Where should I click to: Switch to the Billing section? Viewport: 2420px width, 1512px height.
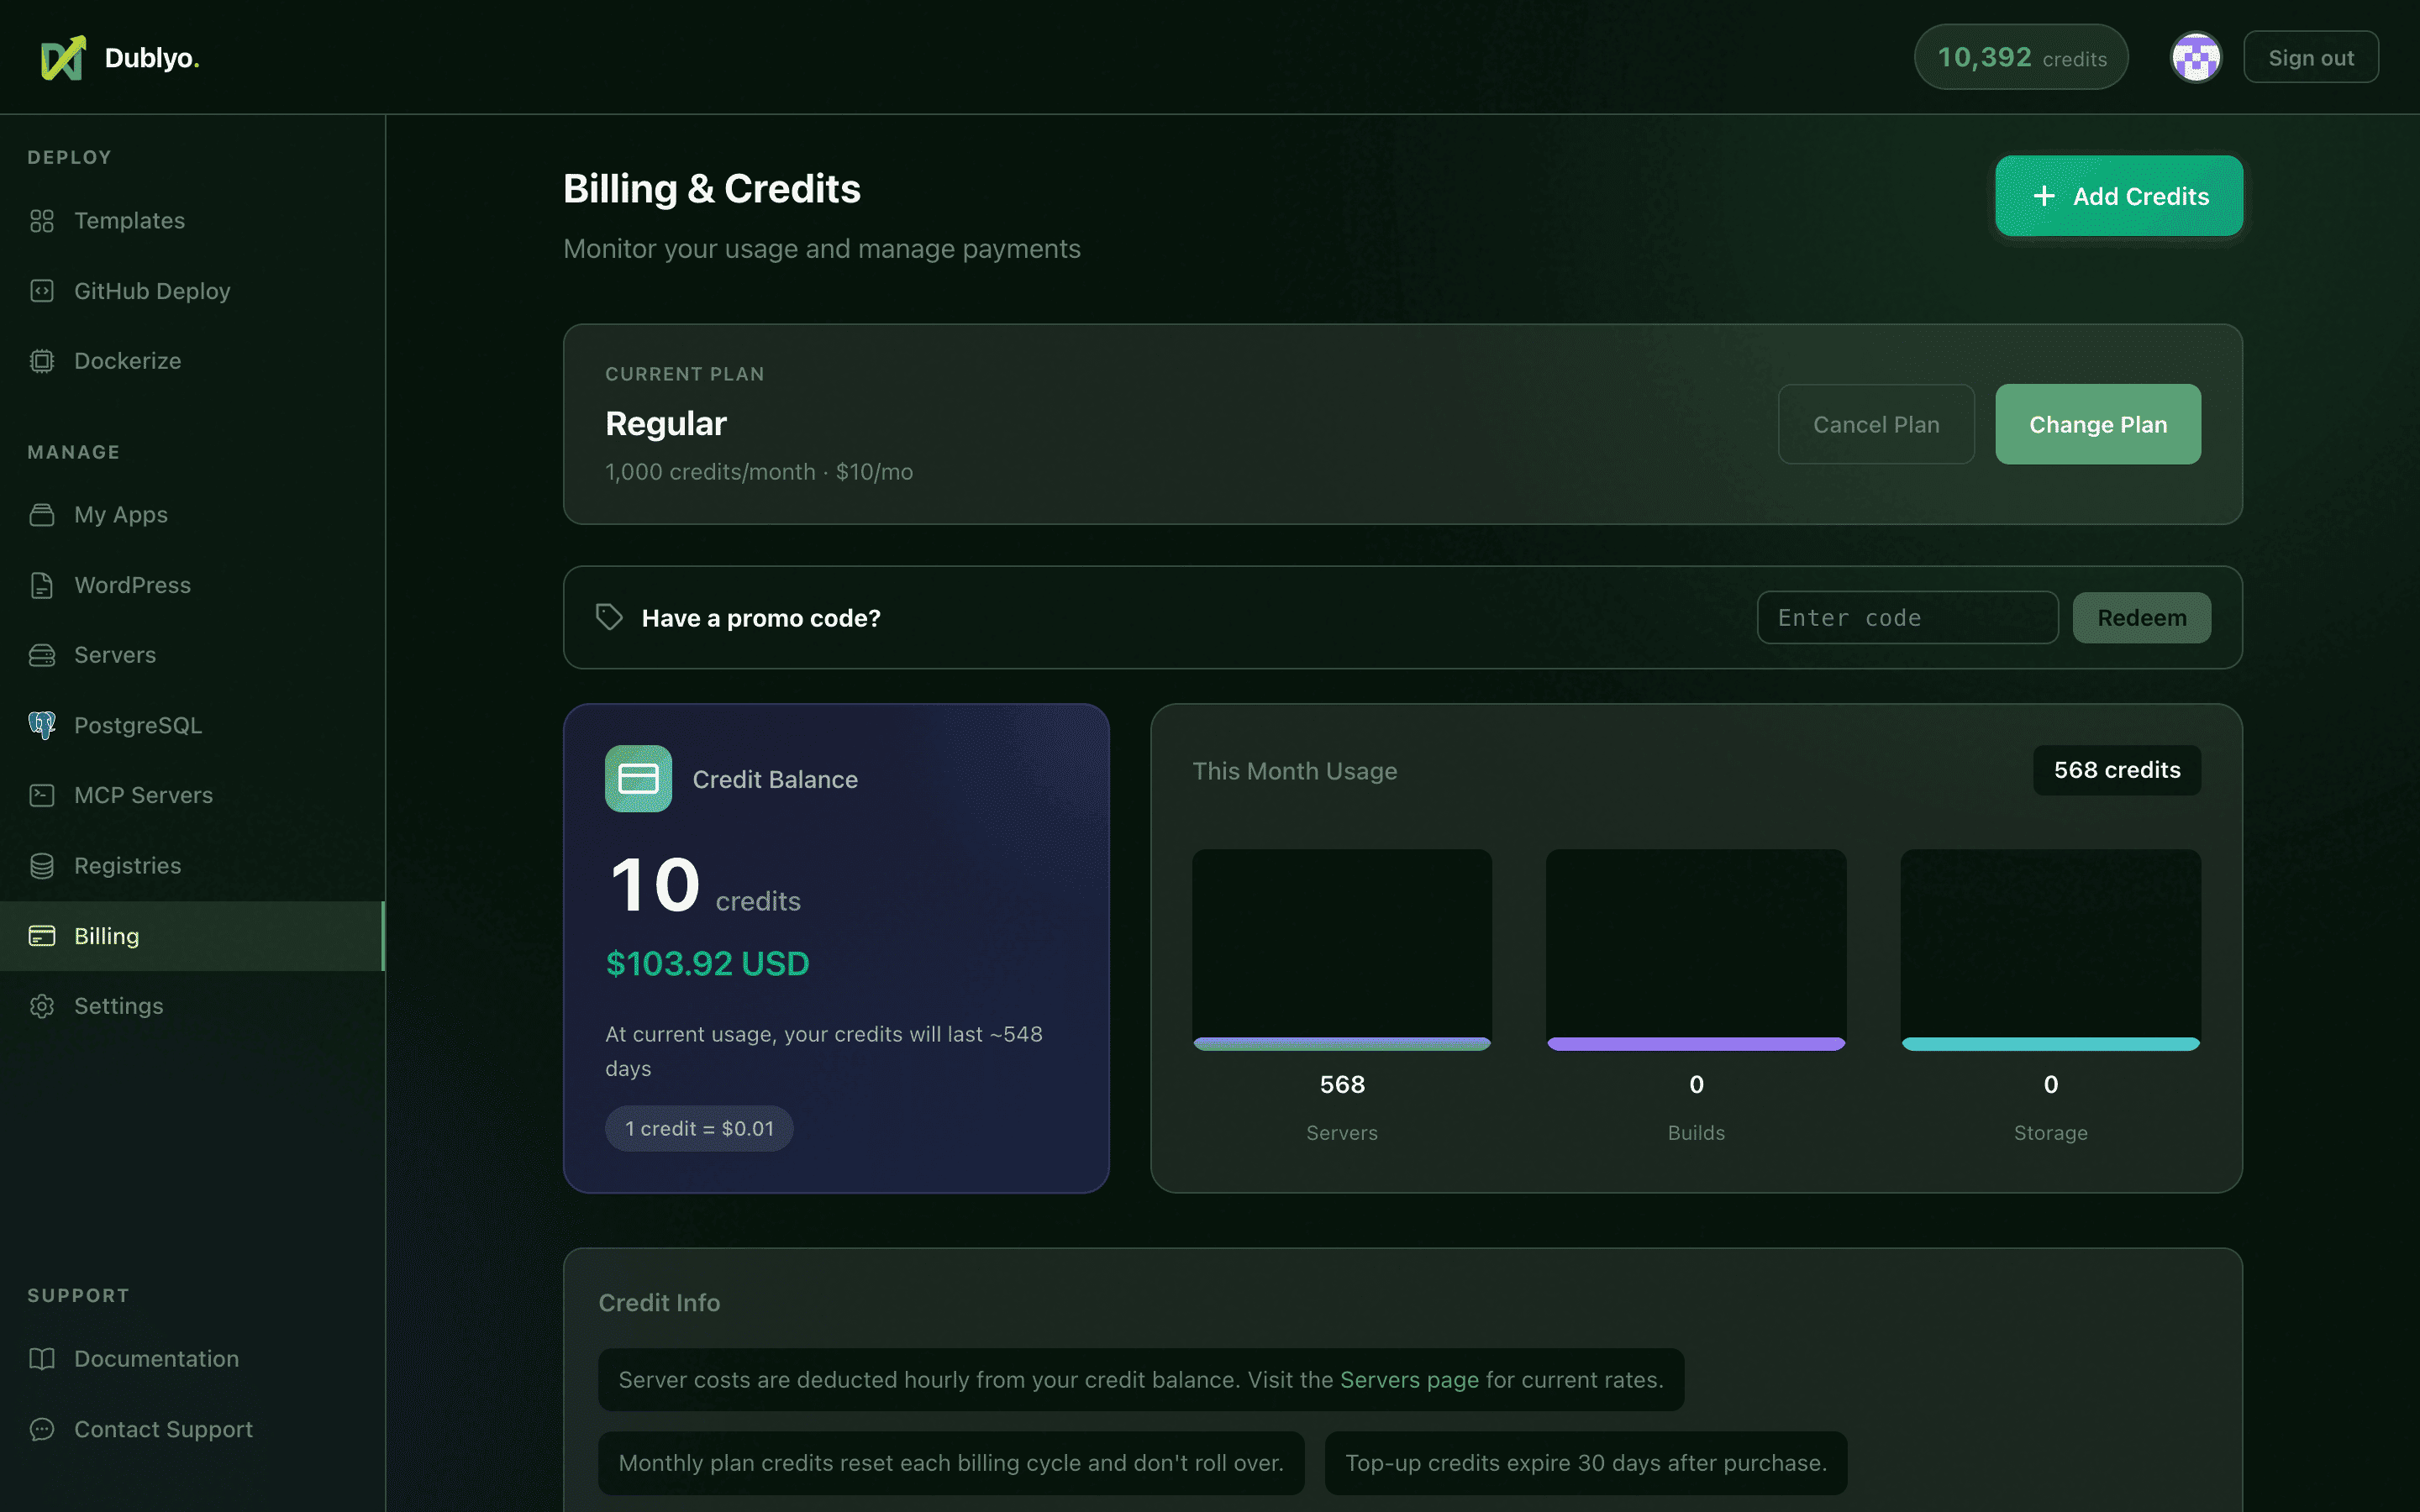click(x=107, y=936)
